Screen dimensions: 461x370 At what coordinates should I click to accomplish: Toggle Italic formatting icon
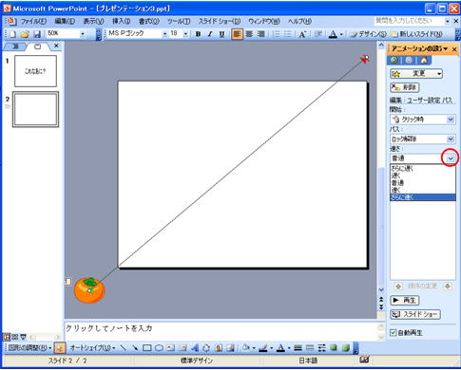(210, 34)
